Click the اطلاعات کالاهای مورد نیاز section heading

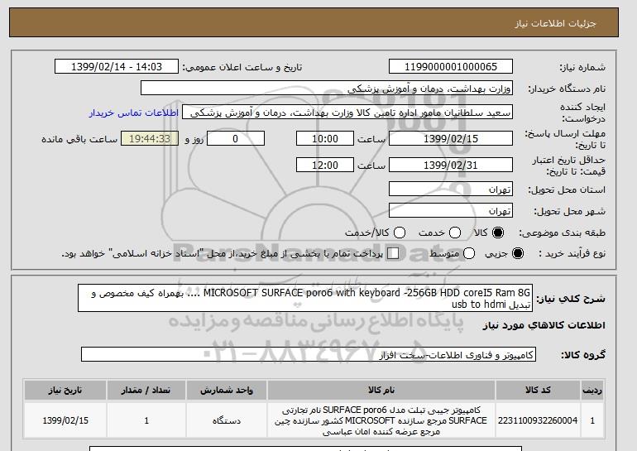point(544,325)
